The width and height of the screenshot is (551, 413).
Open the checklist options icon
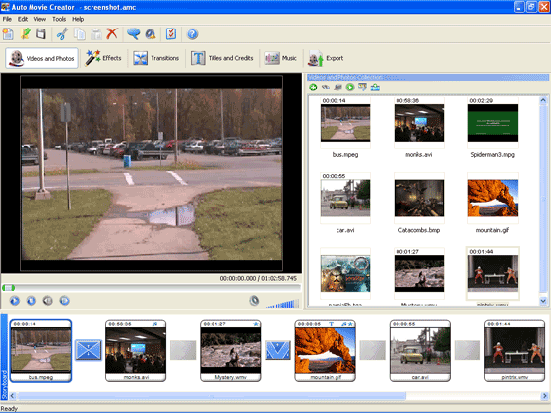(171, 34)
